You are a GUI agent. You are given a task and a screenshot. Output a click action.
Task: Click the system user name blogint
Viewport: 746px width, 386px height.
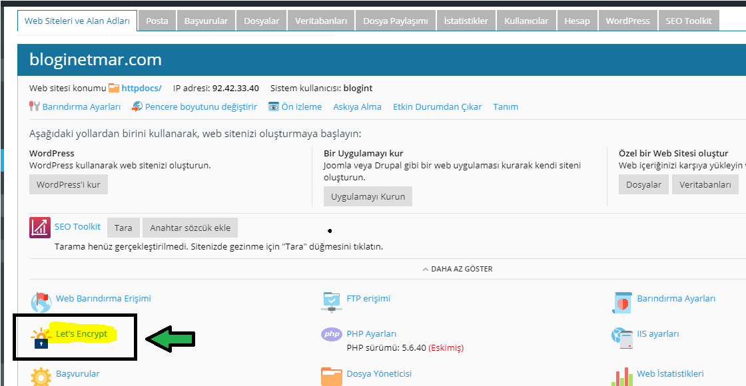click(x=357, y=88)
